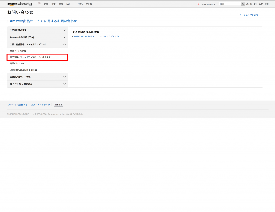Open 規約・ガイドライン footer link

pyautogui.click(x=41, y=105)
